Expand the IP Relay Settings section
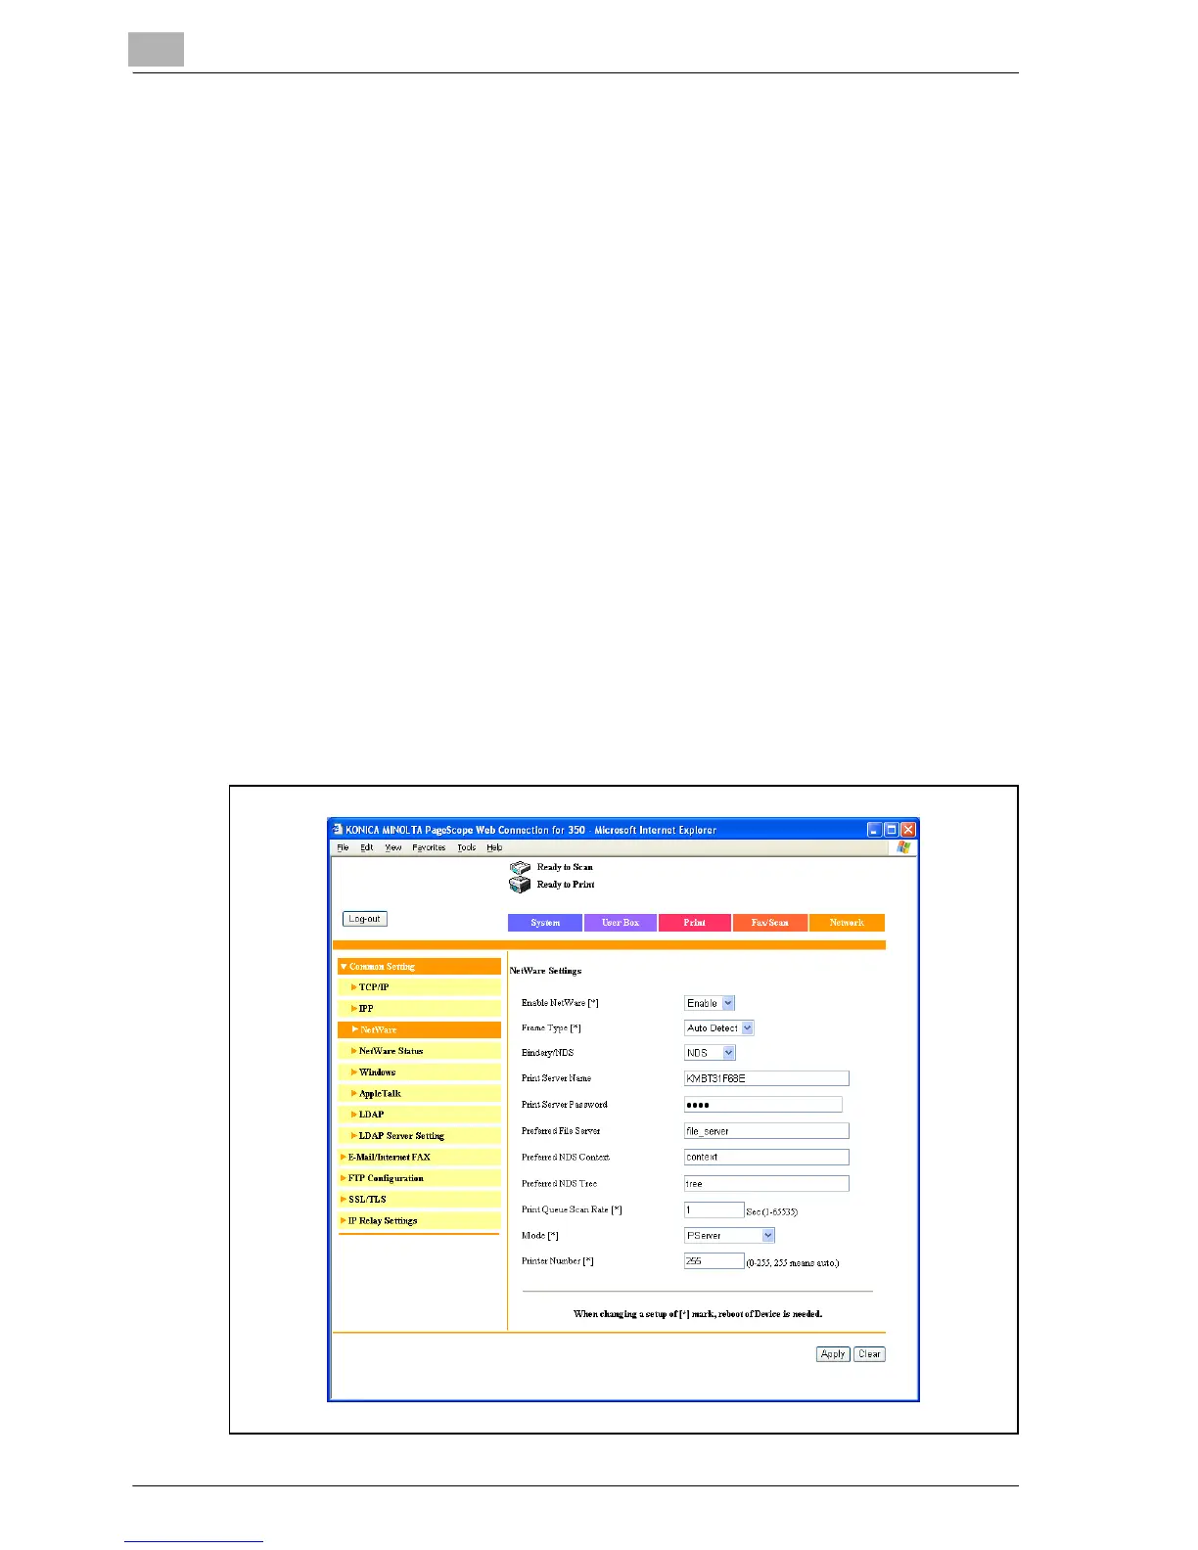This screenshot has width=1198, height=1550. coord(419,1221)
